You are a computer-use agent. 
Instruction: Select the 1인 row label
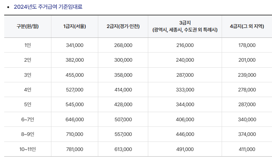(28, 45)
